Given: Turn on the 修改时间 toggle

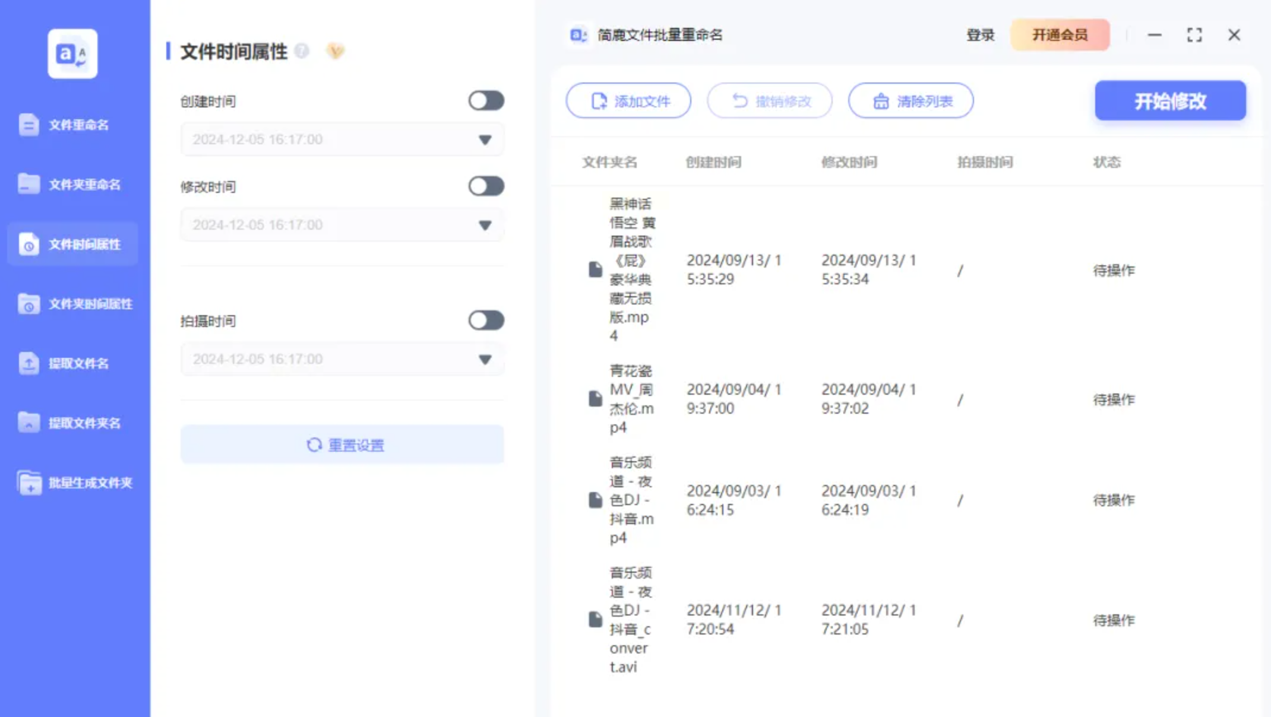Looking at the screenshot, I should tap(486, 186).
